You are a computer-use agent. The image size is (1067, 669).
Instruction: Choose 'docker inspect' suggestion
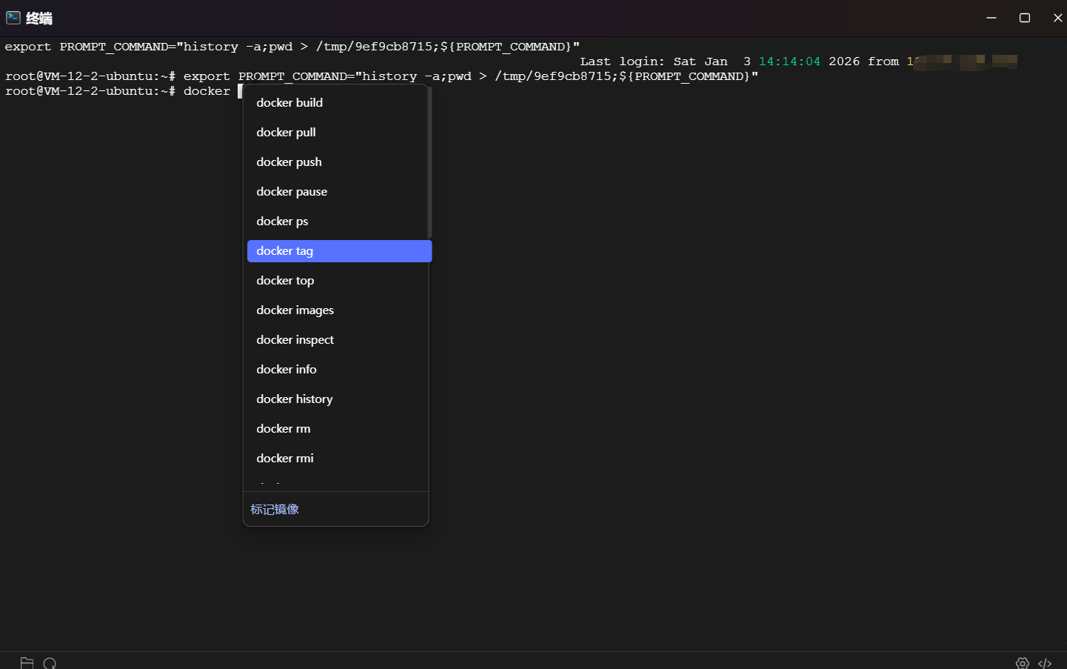point(338,339)
